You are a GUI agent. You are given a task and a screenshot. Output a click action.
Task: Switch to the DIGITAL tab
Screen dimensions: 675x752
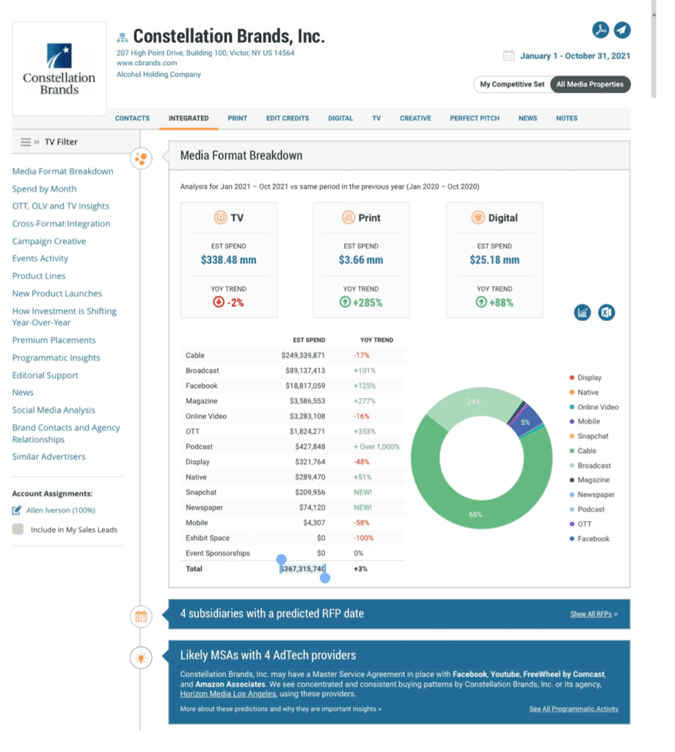coord(340,117)
